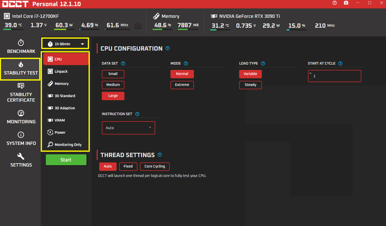Switch to Monitoring section
Viewport: 386px width, 226px height.
[x=21, y=117]
